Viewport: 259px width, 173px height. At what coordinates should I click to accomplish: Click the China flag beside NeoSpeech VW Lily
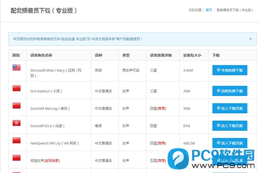click(16, 140)
